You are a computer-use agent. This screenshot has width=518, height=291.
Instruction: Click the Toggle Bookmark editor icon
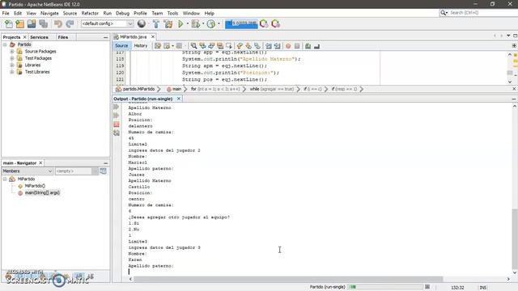point(257,46)
